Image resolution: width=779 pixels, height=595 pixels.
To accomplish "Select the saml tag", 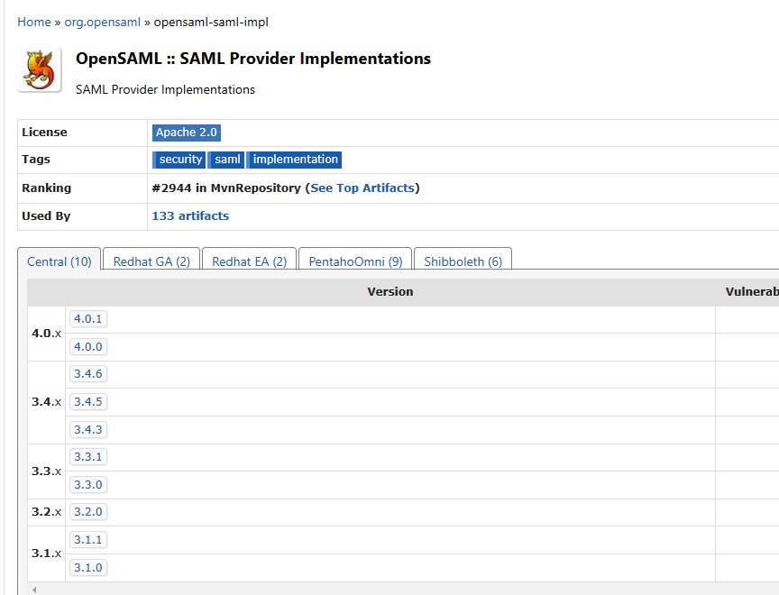I will 226,160.
